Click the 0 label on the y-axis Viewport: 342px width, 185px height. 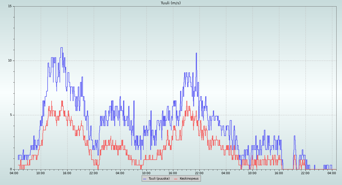click(11, 169)
